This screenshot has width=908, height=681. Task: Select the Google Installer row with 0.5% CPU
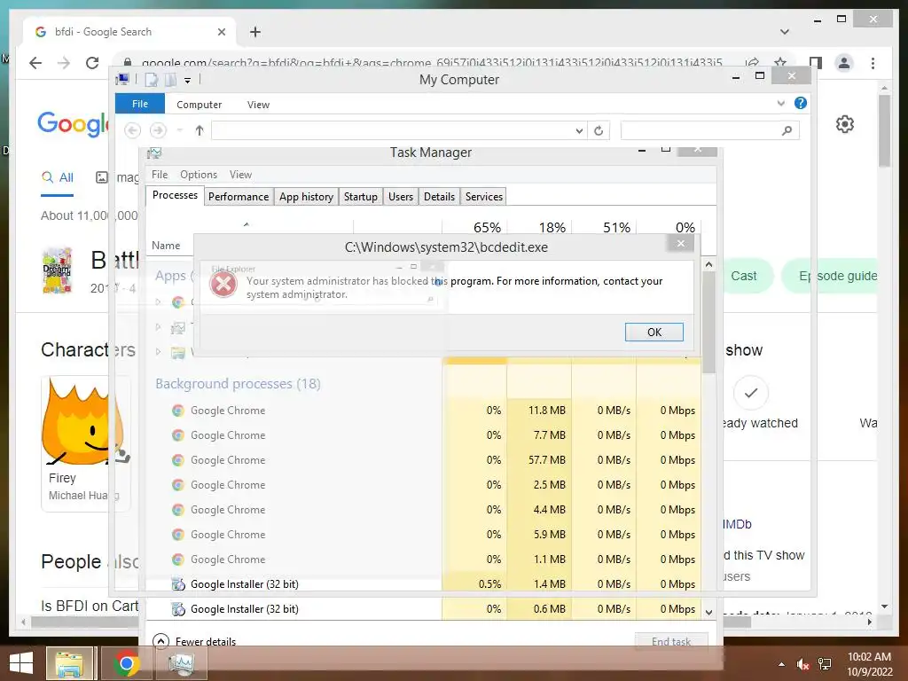click(423, 583)
